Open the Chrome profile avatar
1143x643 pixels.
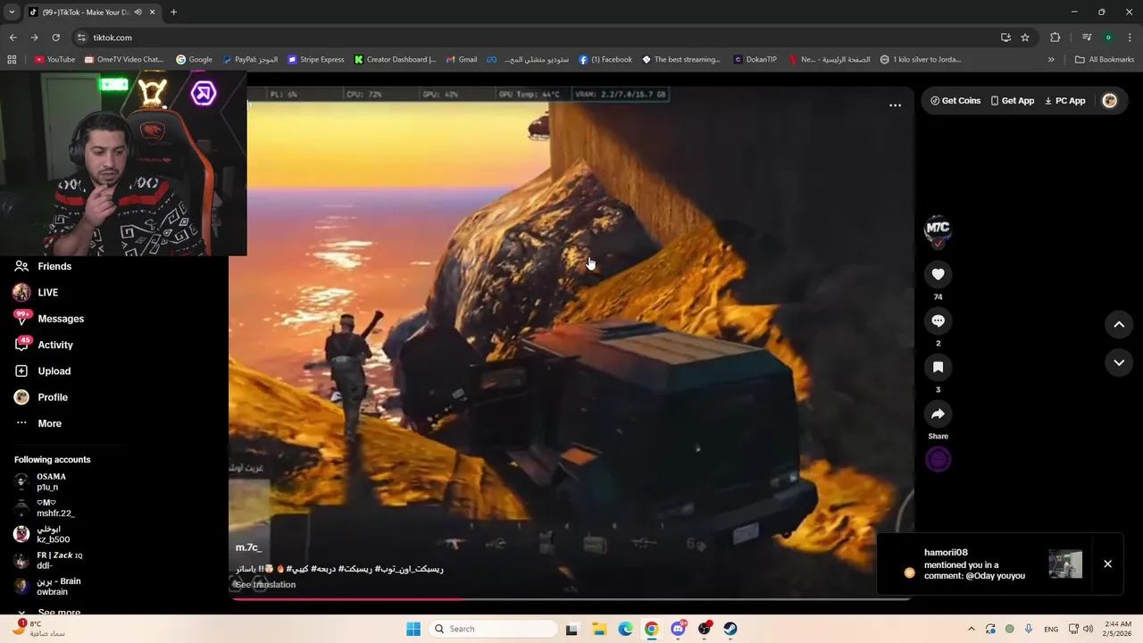point(1108,38)
